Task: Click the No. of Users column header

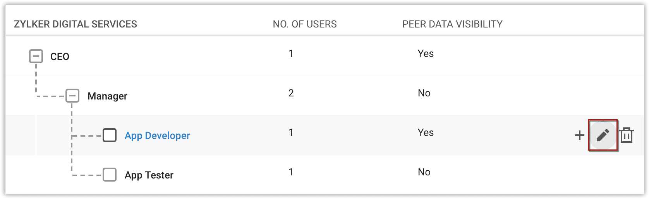Action: (x=304, y=24)
